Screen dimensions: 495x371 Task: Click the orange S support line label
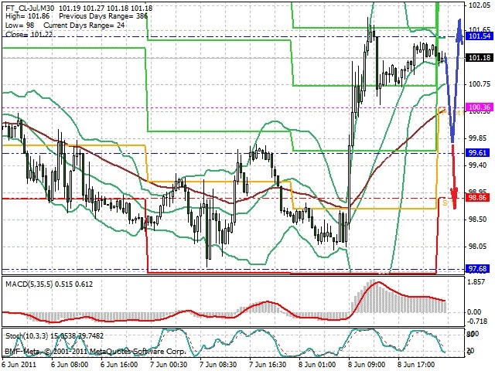(445, 203)
